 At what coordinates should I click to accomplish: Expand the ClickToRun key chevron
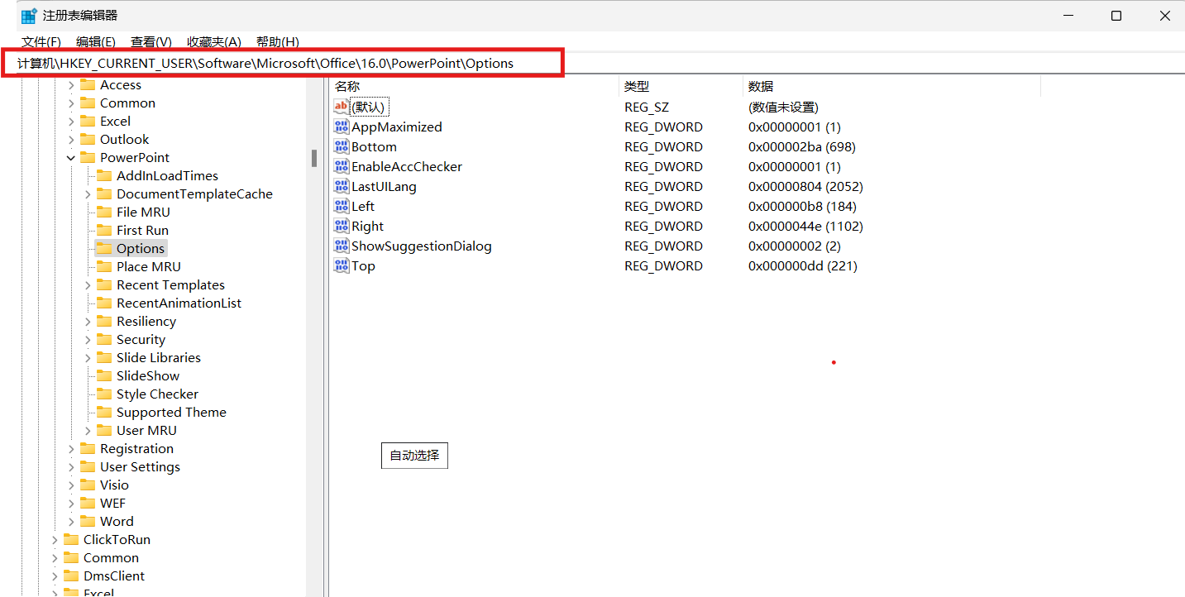[55, 540]
